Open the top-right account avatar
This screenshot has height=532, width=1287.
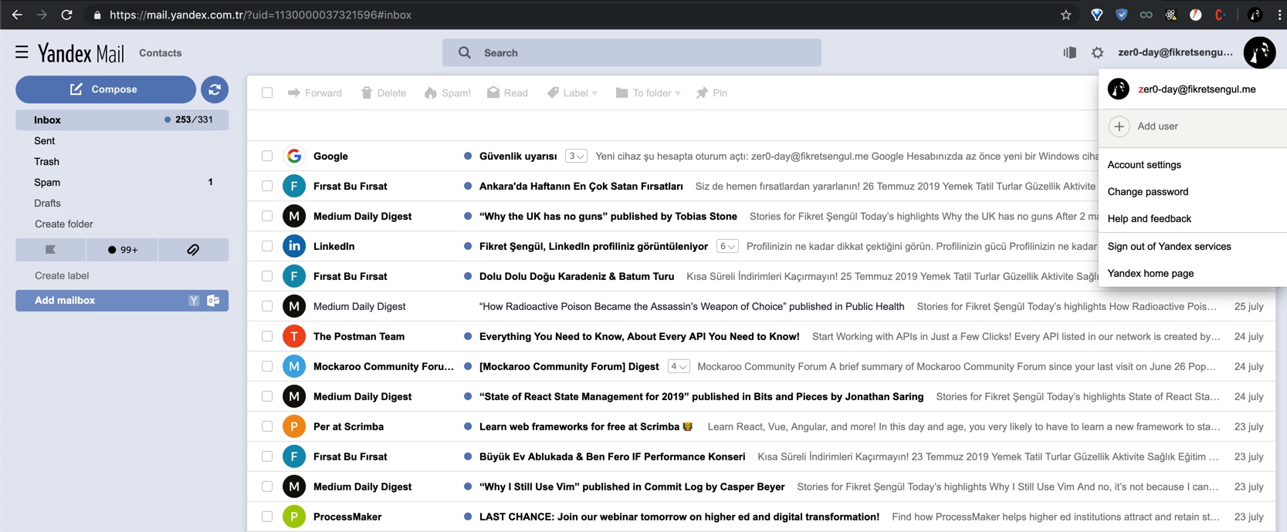(x=1259, y=52)
